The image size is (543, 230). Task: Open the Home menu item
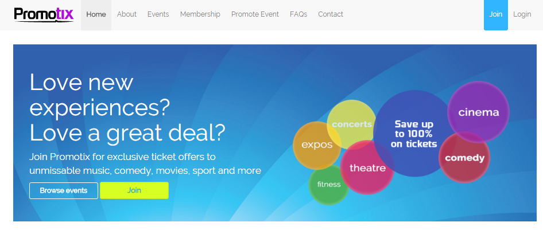point(96,14)
